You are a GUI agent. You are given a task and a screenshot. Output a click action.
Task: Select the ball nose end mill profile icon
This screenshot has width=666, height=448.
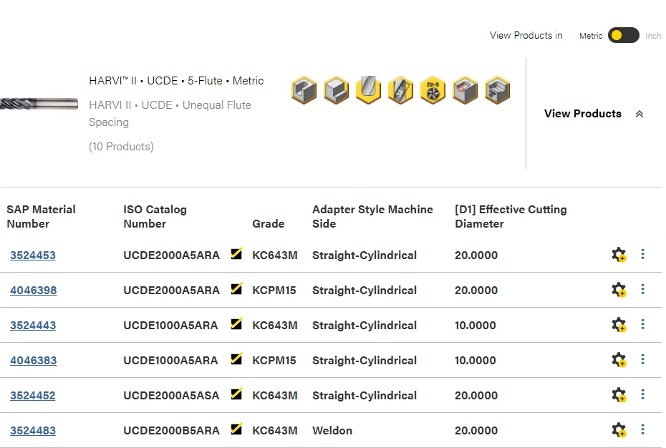point(368,90)
